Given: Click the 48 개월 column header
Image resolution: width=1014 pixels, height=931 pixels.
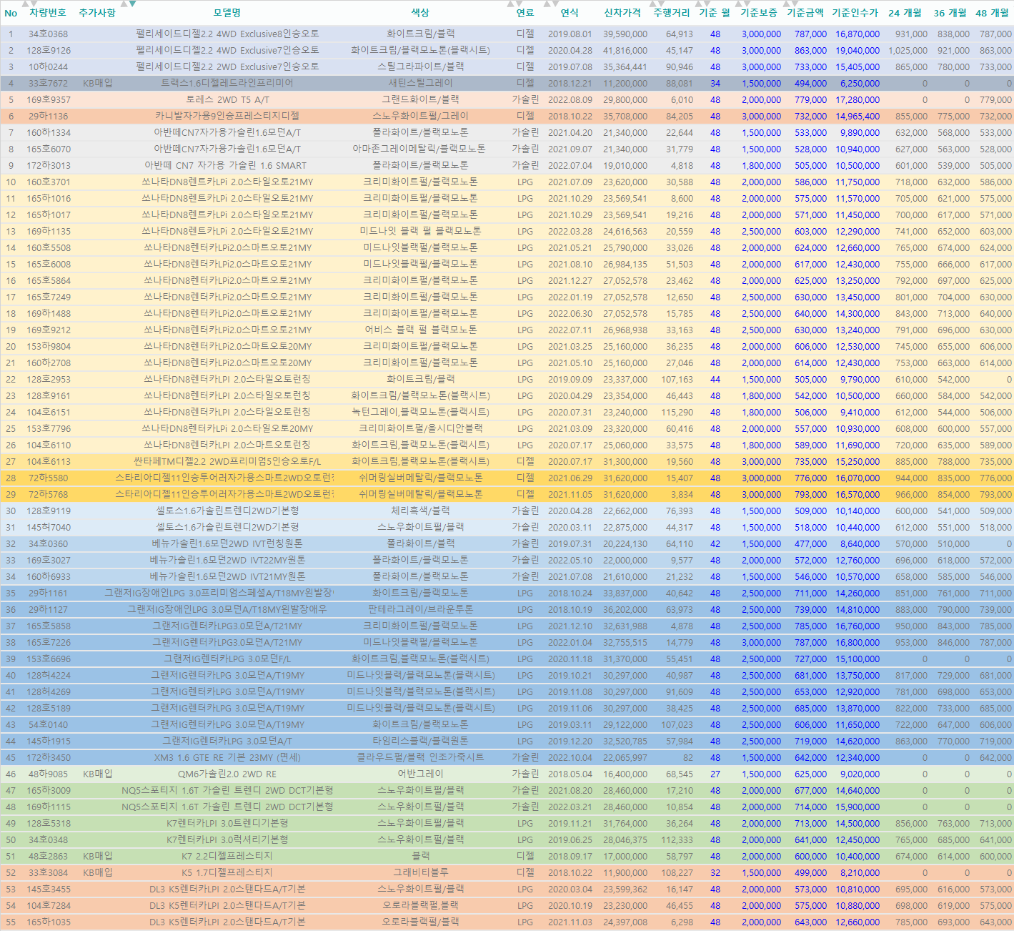Looking at the screenshot, I should [x=993, y=13].
